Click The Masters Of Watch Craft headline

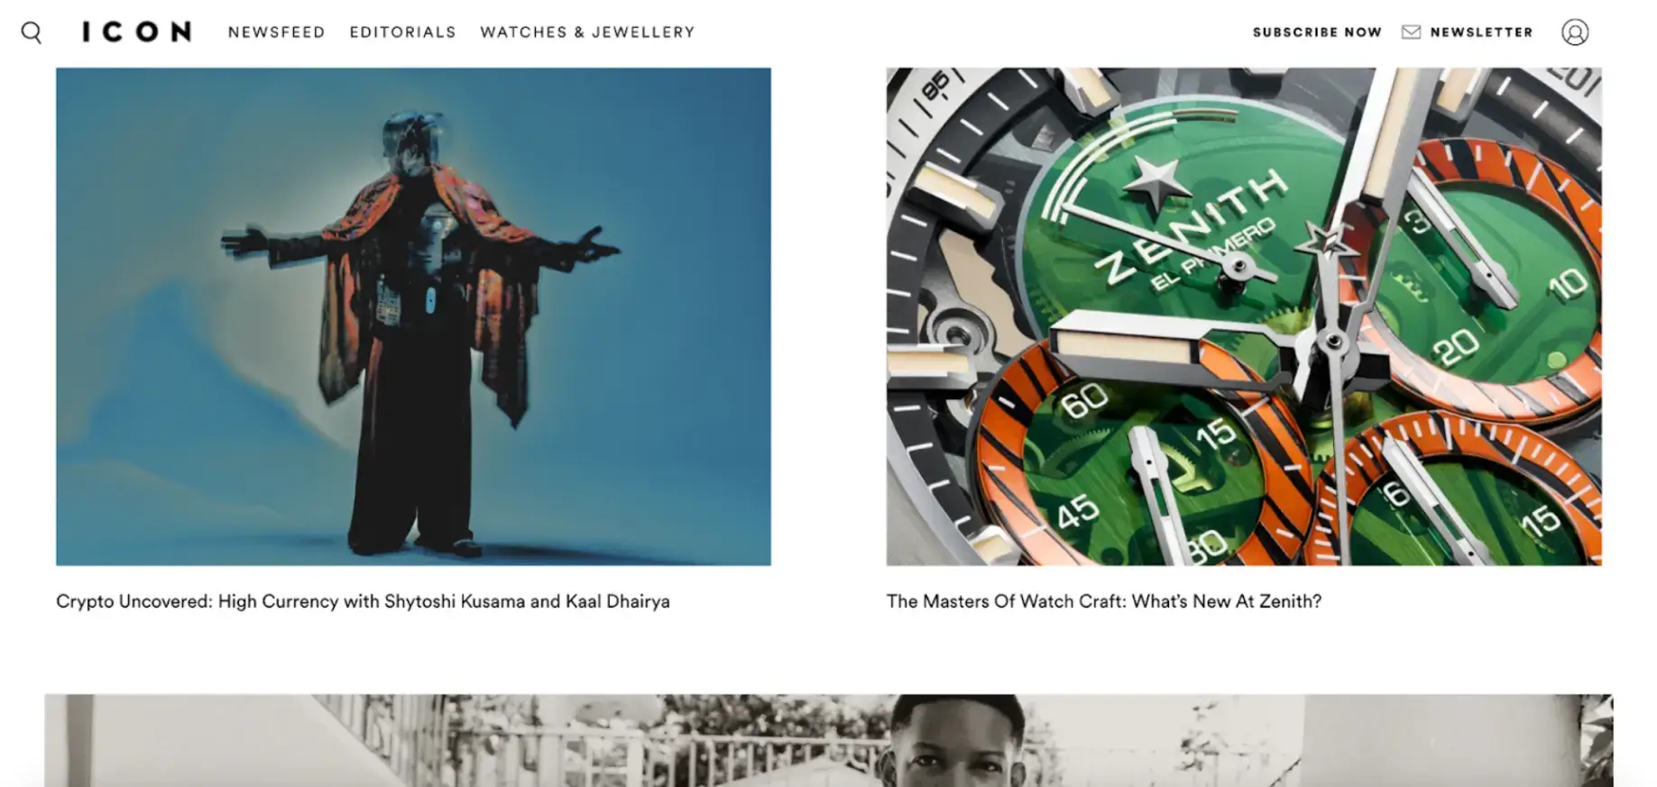tap(1103, 601)
